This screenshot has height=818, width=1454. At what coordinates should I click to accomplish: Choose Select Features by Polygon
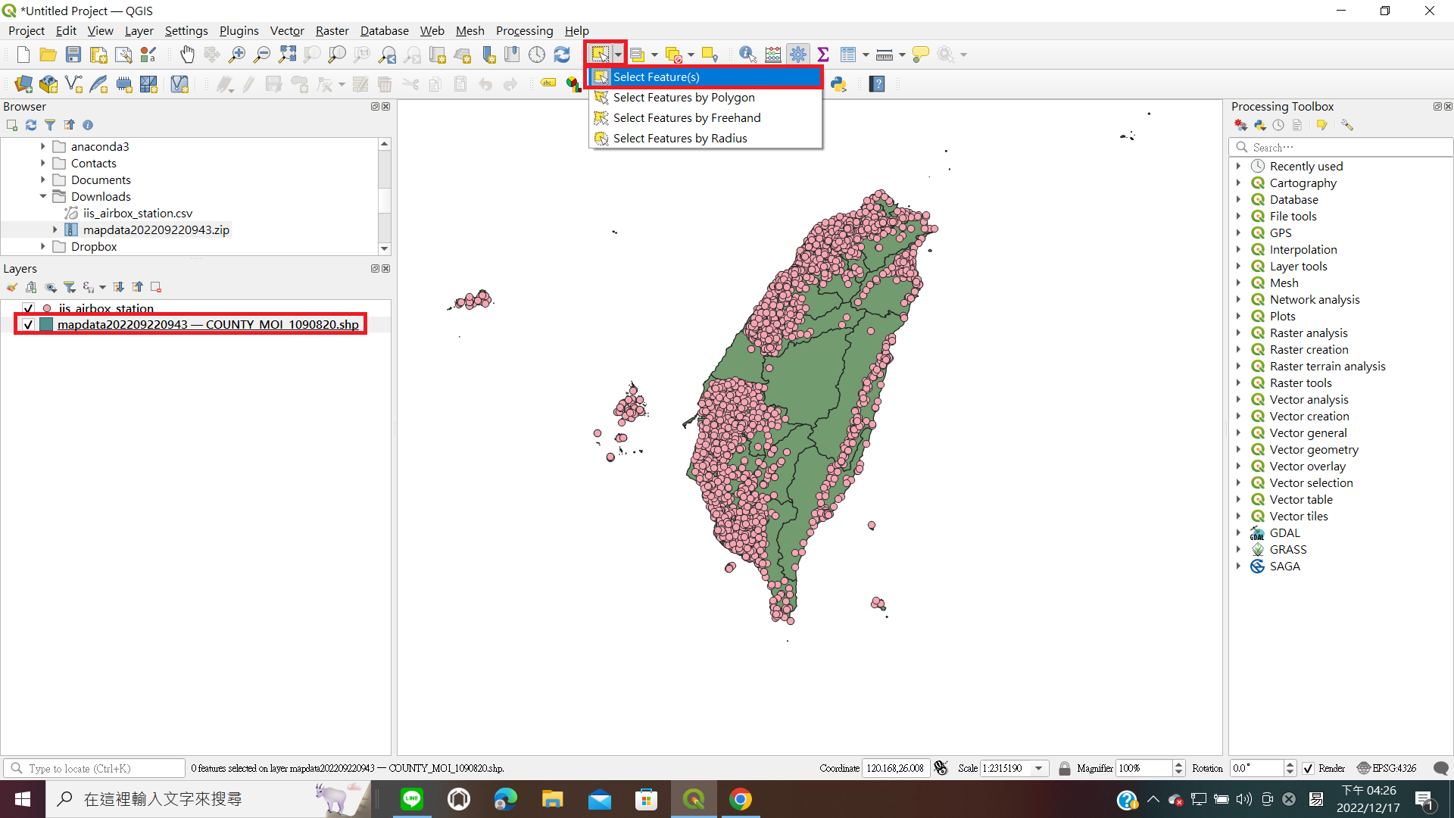[x=683, y=97]
